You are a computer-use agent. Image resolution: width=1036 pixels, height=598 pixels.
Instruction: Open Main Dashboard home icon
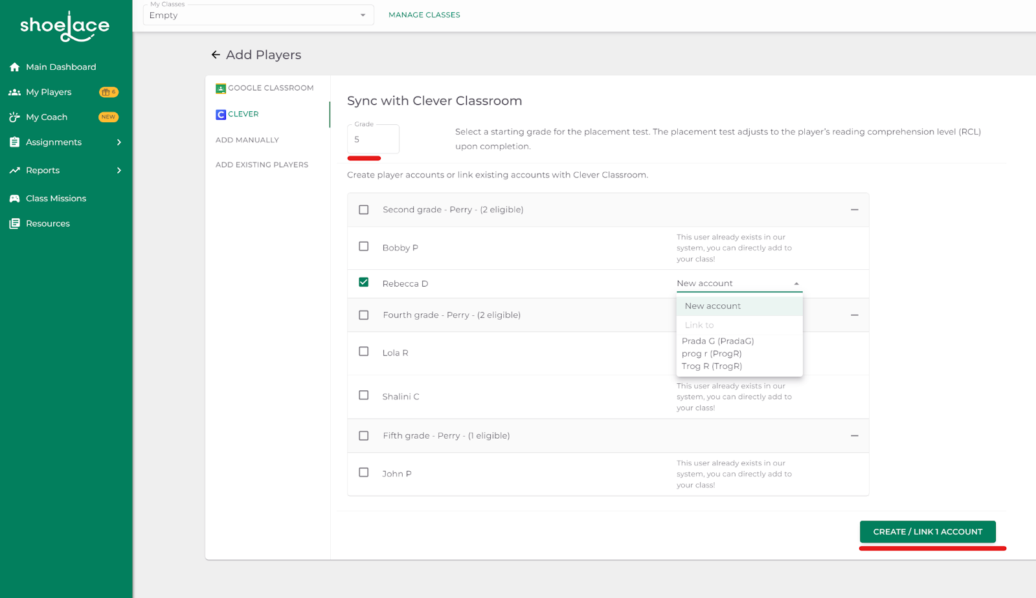[x=14, y=67]
